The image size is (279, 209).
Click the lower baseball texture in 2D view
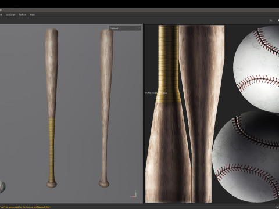click(246, 157)
